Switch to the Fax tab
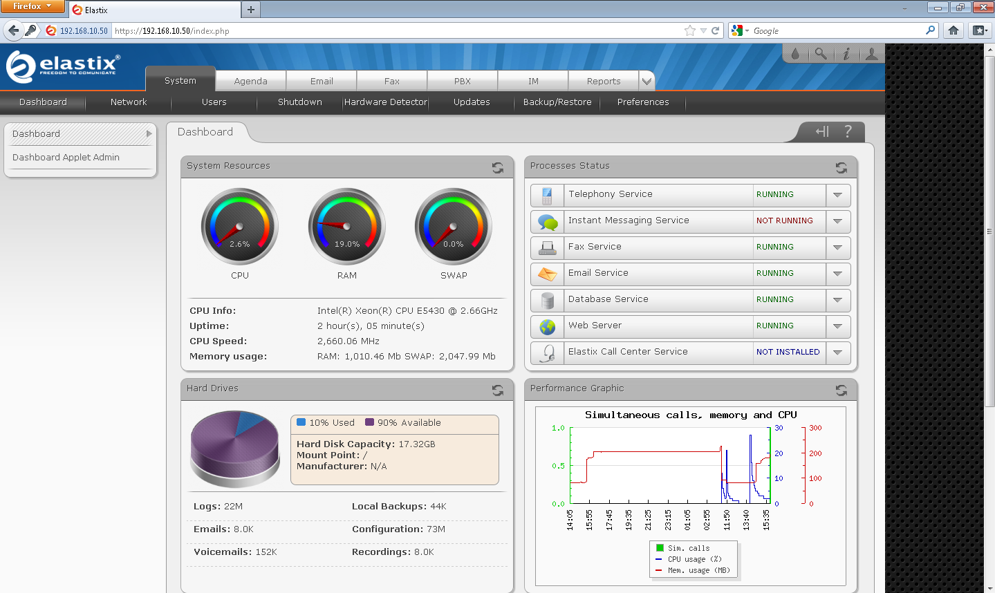The width and height of the screenshot is (995, 593). point(392,81)
